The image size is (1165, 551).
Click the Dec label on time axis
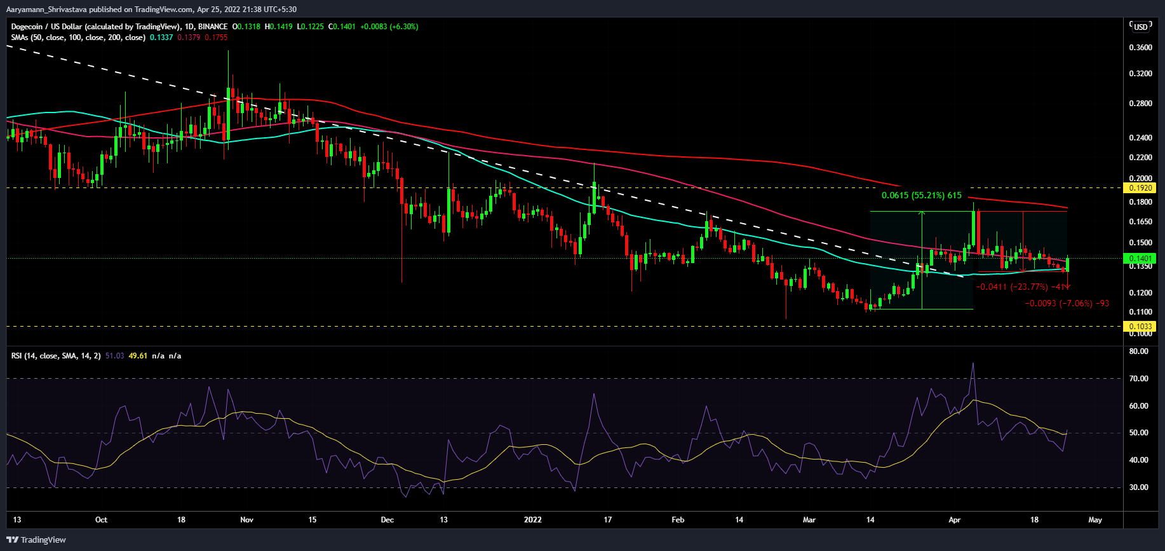click(387, 520)
